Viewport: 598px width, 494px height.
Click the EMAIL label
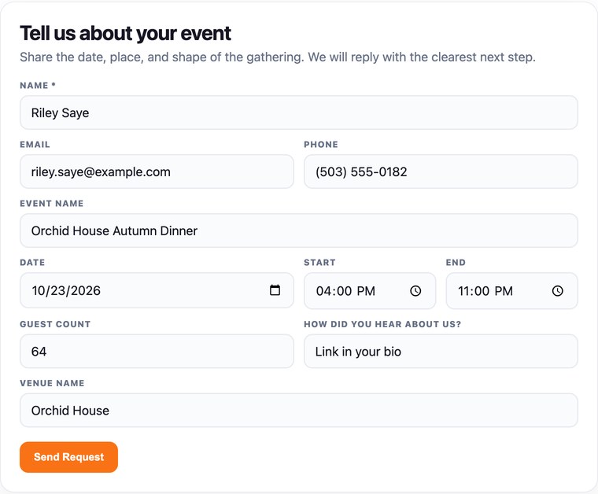point(35,145)
